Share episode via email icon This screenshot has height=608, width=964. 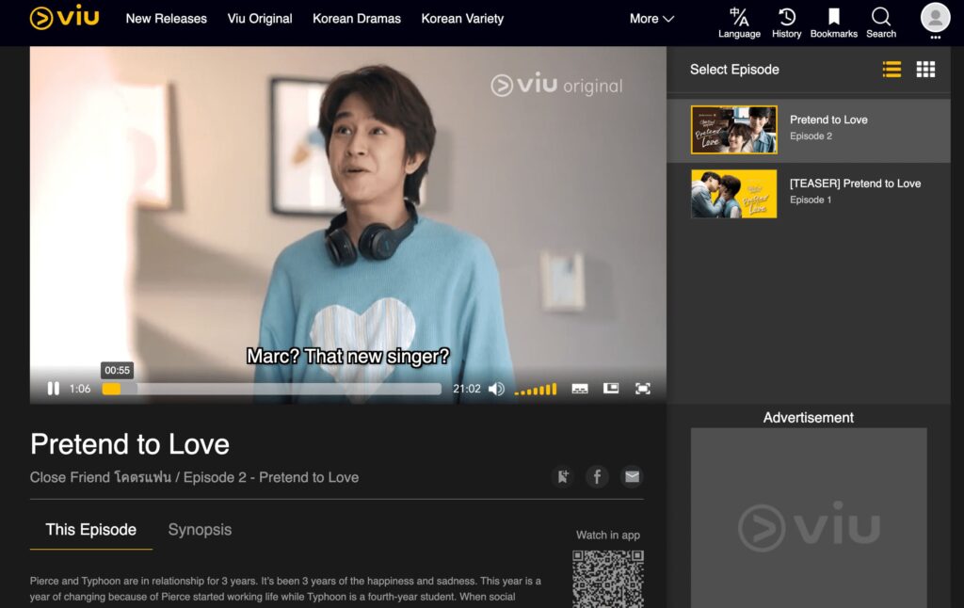pos(632,476)
